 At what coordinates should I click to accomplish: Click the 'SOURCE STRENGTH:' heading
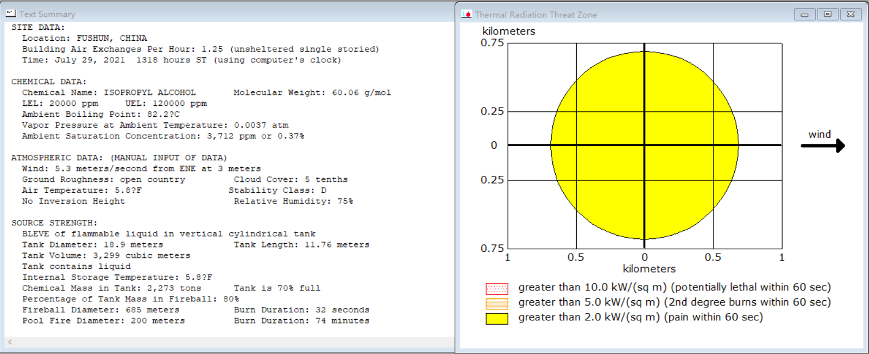pos(54,223)
